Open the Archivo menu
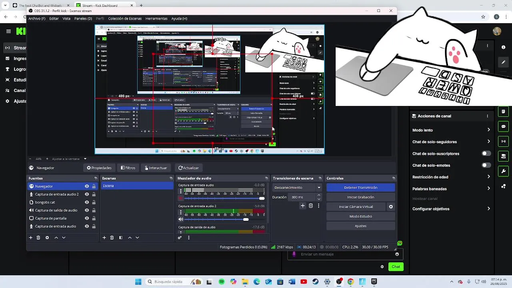Viewport: 512px width, 288px height. pyautogui.click(x=37, y=18)
